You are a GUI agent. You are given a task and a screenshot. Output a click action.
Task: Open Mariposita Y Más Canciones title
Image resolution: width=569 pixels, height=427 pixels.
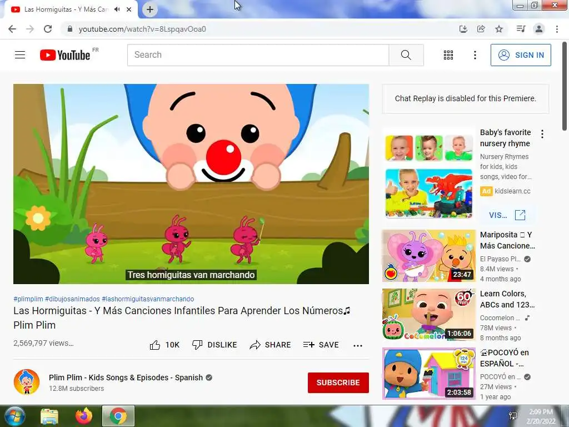coord(507,240)
